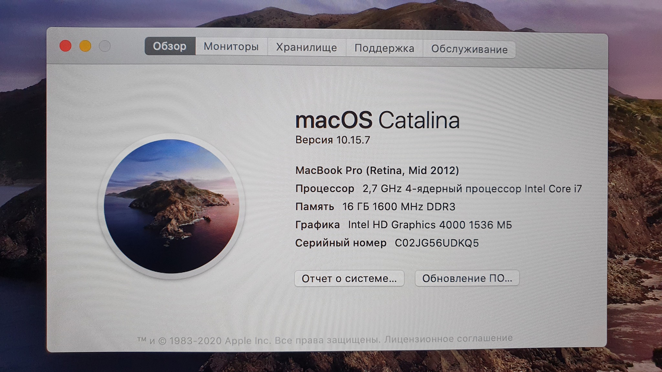Viewport: 662px width, 372px height.
Task: Click the greyed-out zoom window button
Action: pos(105,46)
